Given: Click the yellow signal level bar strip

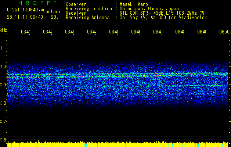Looking at the screenshot, I should tap(118, 144).
